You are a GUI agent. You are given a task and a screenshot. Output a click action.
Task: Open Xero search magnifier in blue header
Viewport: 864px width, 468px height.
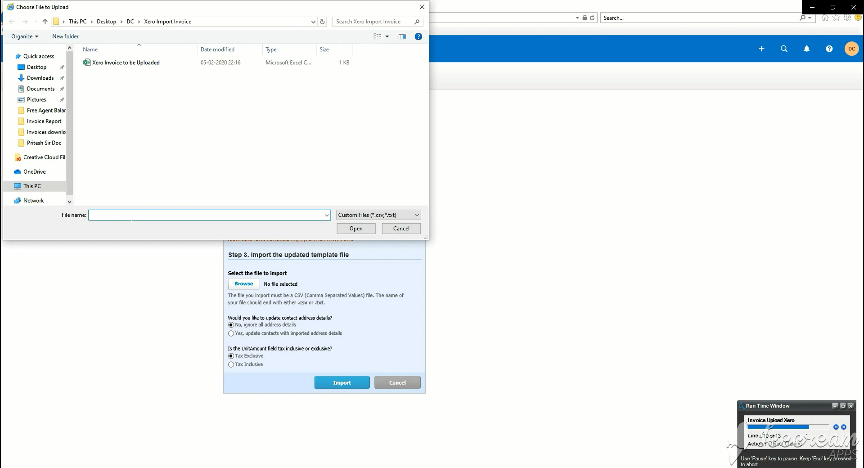pos(784,49)
